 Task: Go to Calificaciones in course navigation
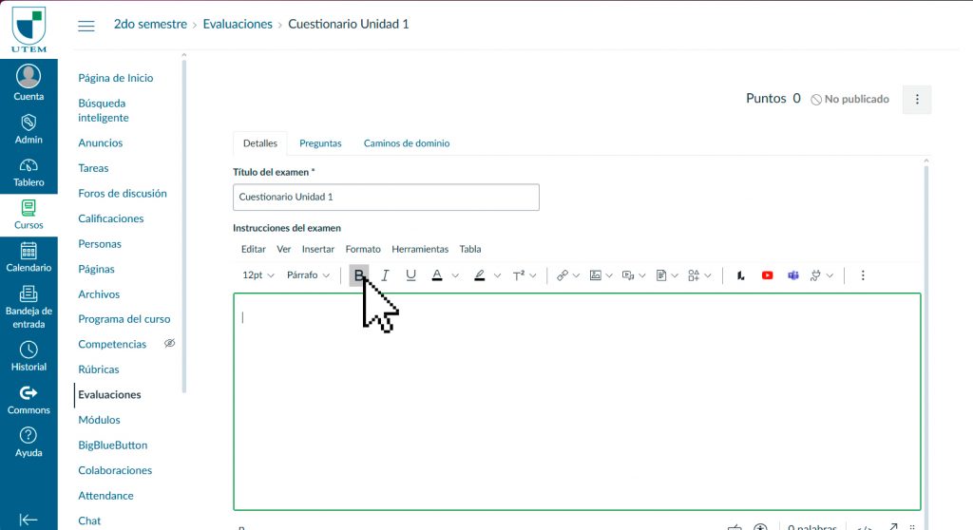[x=111, y=218]
